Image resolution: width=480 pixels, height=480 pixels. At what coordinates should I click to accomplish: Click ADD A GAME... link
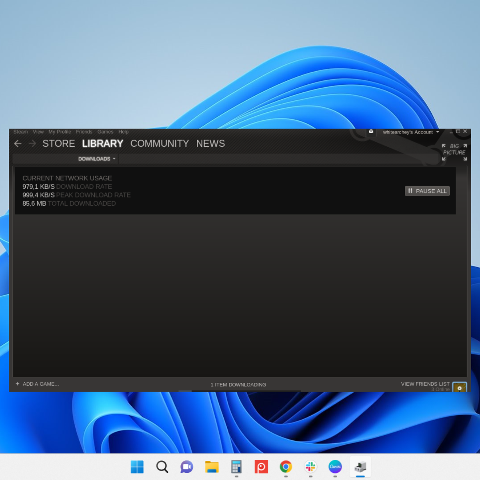click(x=41, y=384)
